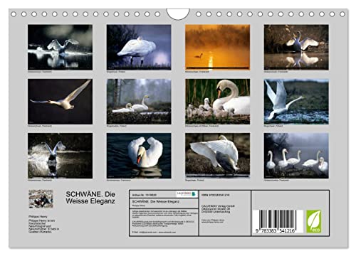Click the legal notice paragraph in info box
Image resolution: width=356 pixels, height=256 pixels.
tap(164, 214)
